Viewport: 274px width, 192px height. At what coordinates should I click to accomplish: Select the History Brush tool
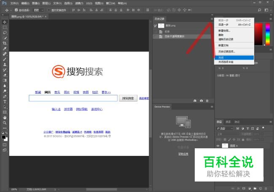click(5, 70)
